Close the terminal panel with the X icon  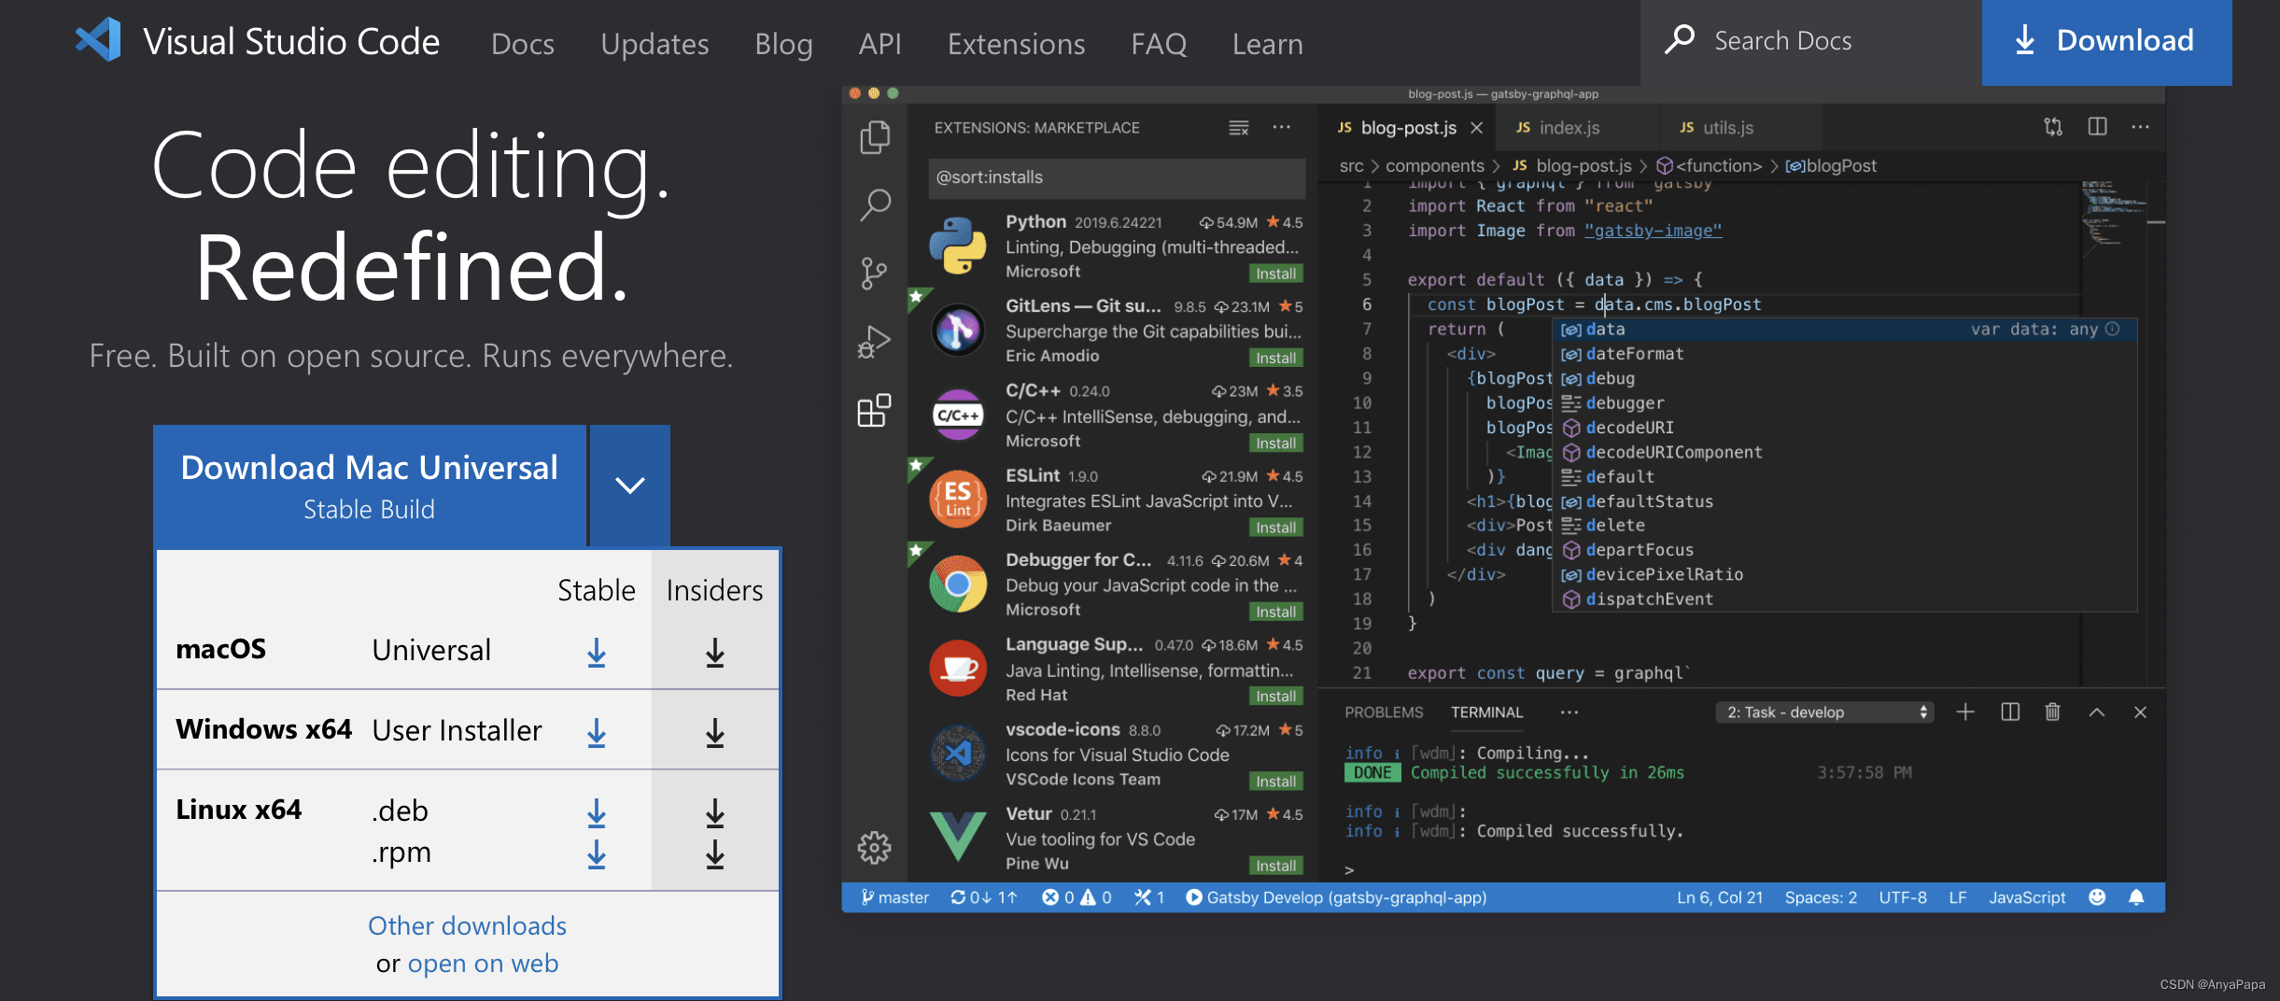click(x=2141, y=712)
